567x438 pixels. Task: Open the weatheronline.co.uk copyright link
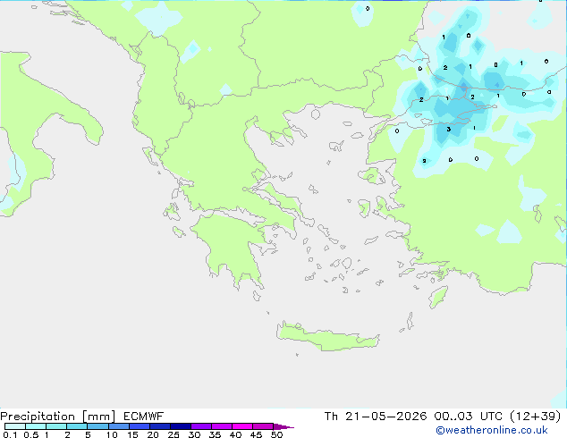click(x=492, y=430)
